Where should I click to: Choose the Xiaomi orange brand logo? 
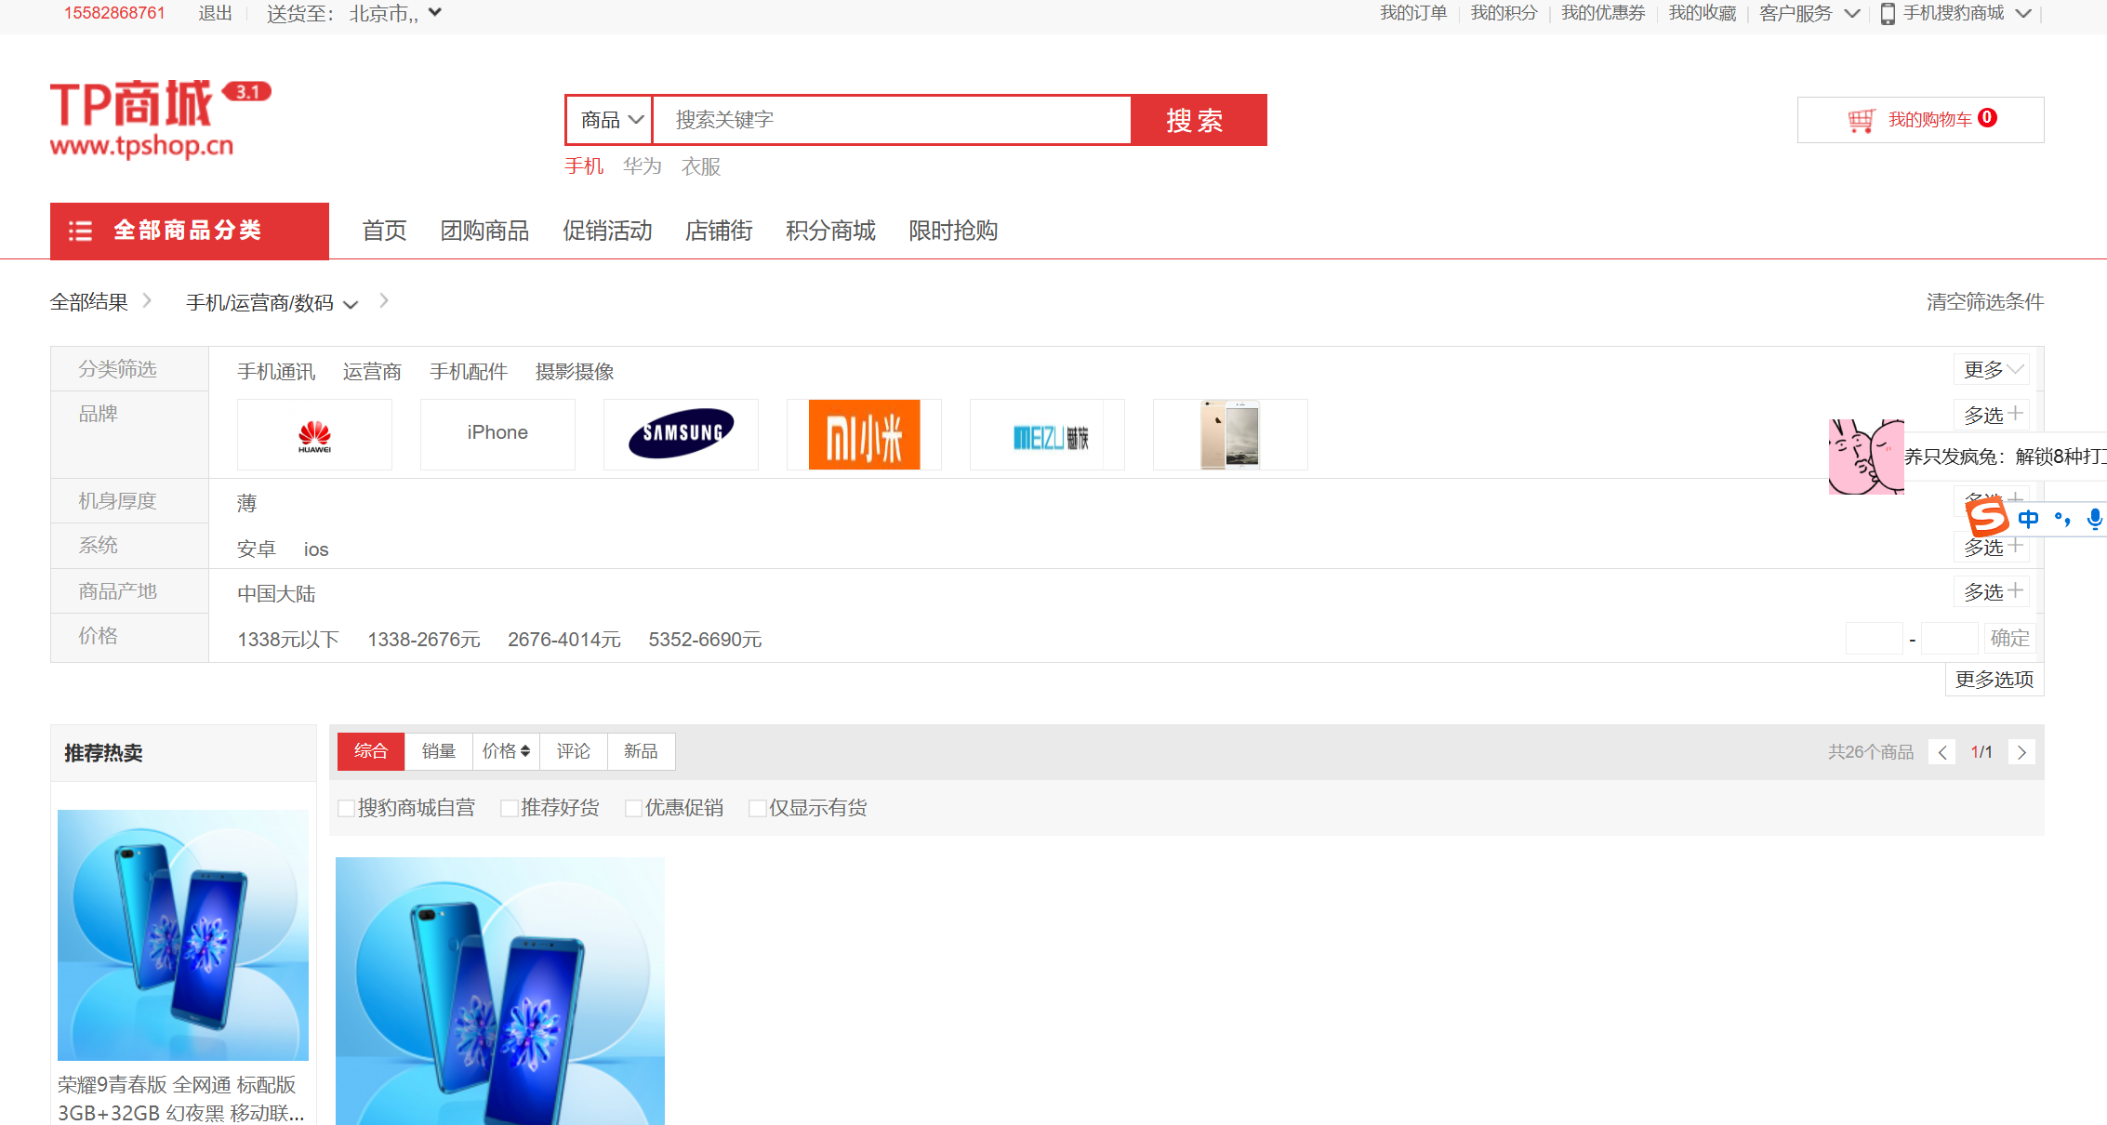pyautogui.click(x=864, y=435)
